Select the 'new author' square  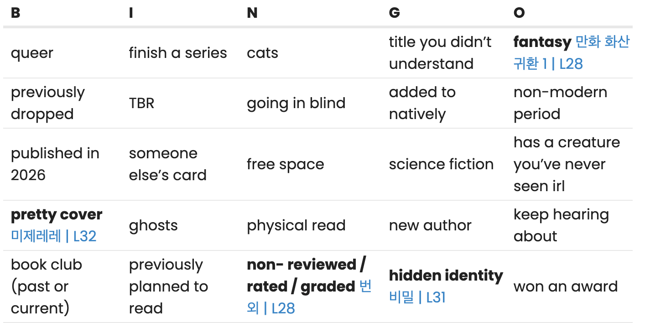(x=430, y=225)
